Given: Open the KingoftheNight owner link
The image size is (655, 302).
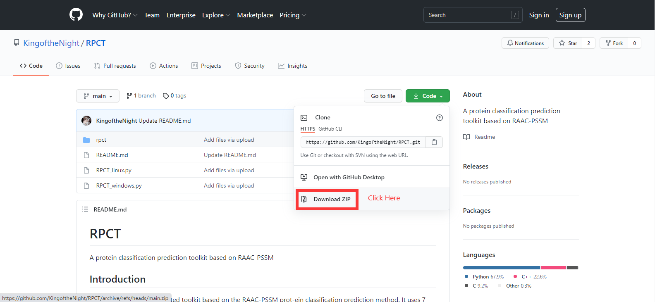Looking at the screenshot, I should [51, 43].
